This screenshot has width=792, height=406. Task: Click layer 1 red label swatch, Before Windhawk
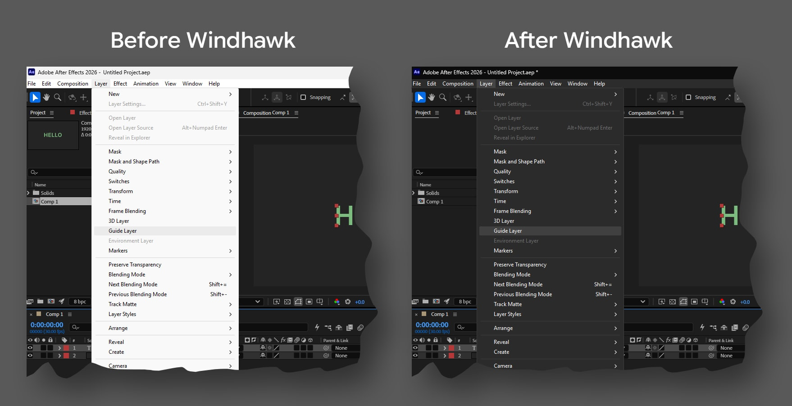[x=66, y=348]
